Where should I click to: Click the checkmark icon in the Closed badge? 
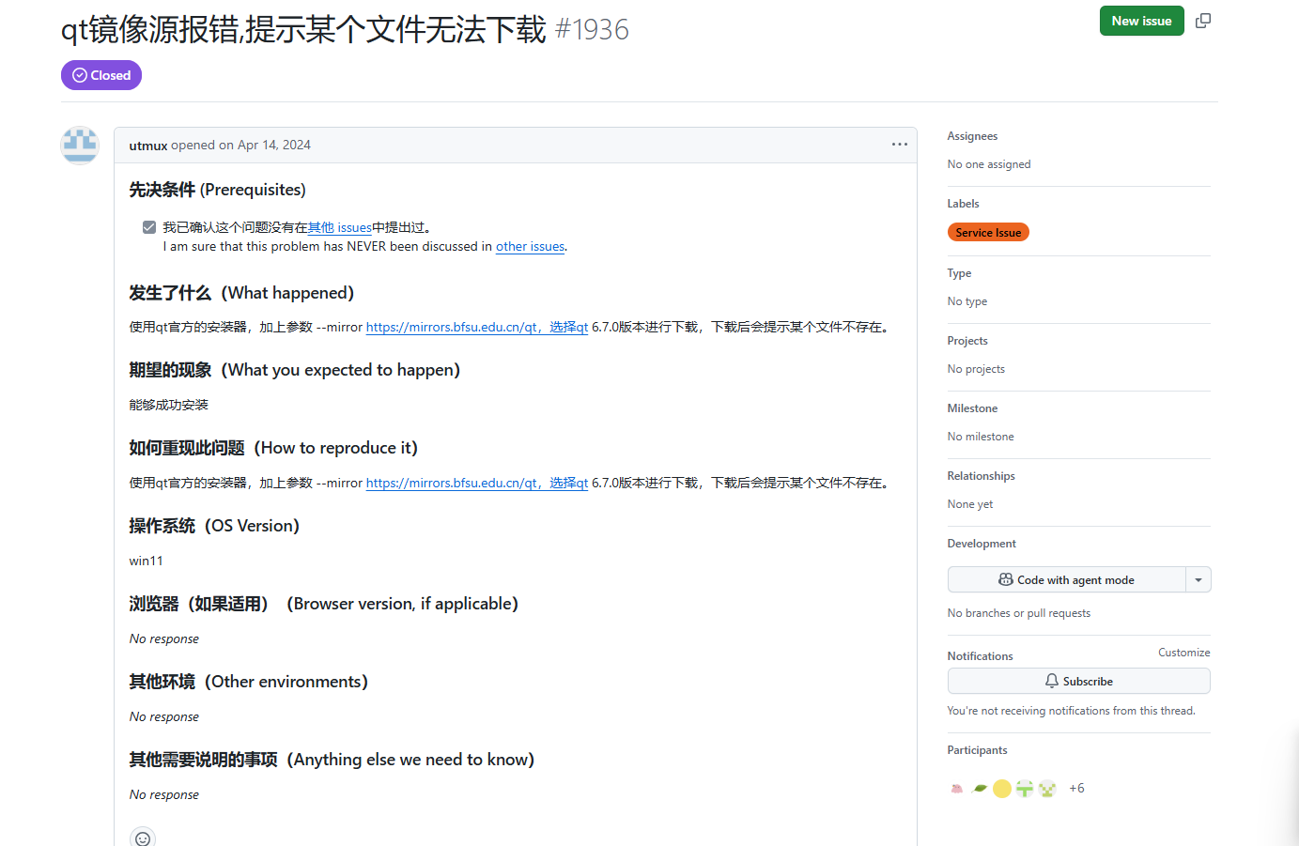point(78,75)
